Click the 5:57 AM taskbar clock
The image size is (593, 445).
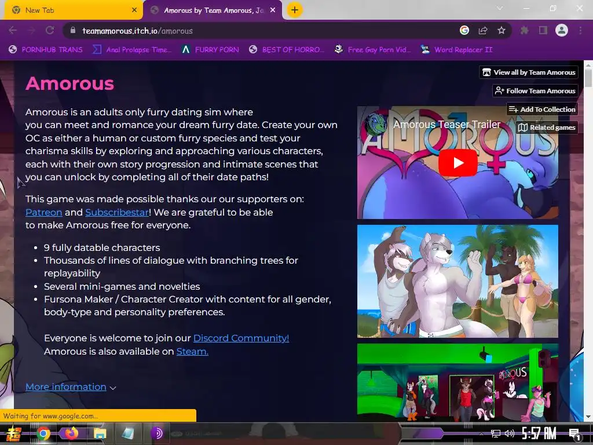pyautogui.click(x=539, y=433)
